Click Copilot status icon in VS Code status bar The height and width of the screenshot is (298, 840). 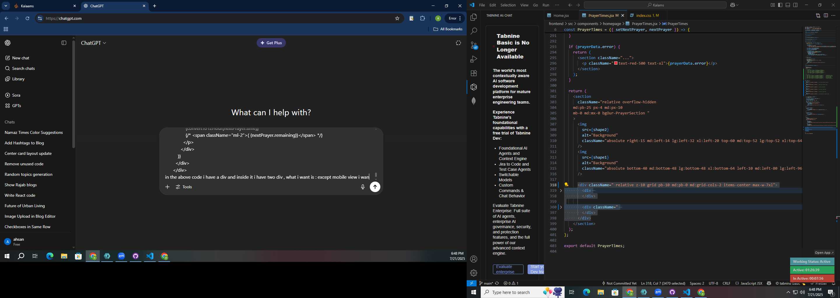769,283
